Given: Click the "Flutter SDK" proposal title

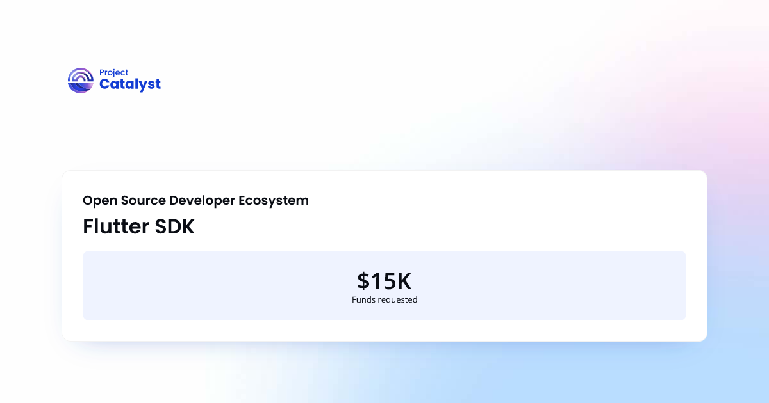Looking at the screenshot, I should click(138, 226).
